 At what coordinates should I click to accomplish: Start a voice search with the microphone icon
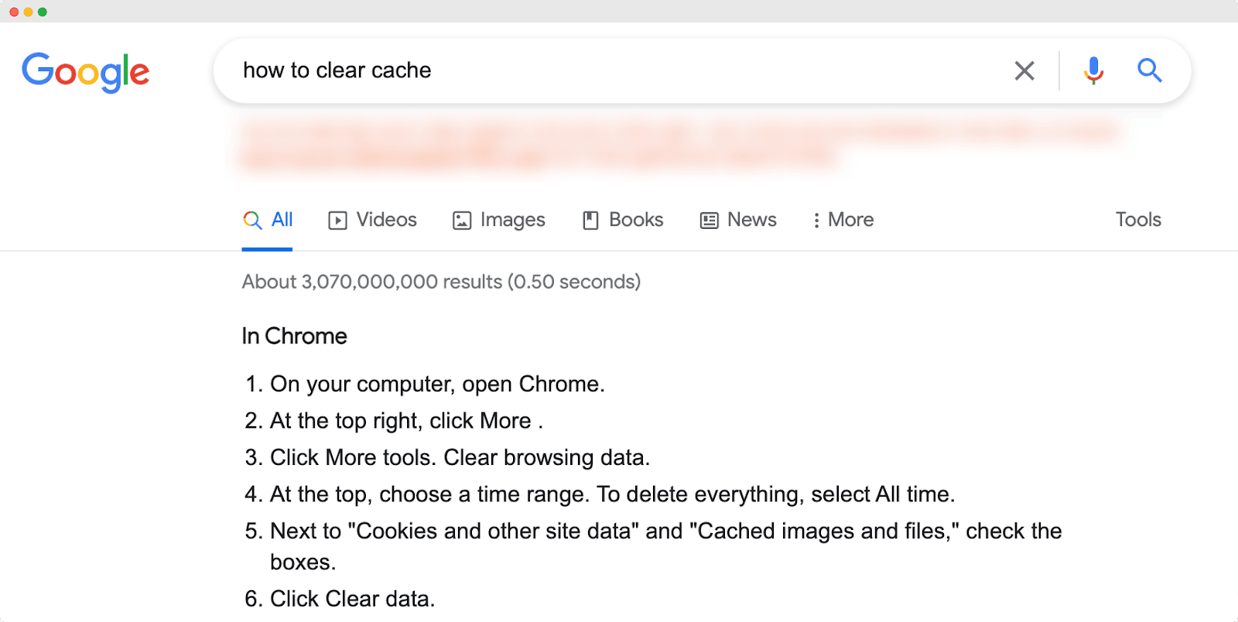(1093, 70)
